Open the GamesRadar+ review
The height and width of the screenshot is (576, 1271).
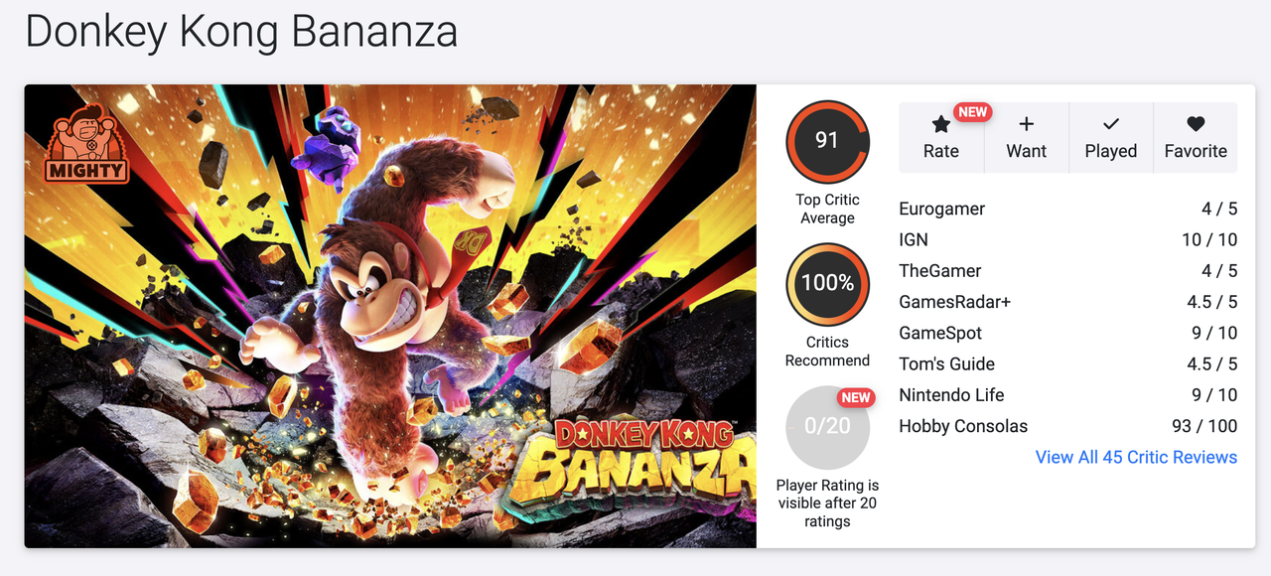[x=954, y=302]
